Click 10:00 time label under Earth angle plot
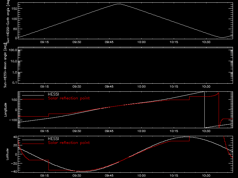This screenshot has width=238, height=178. click(x=142, y=42)
